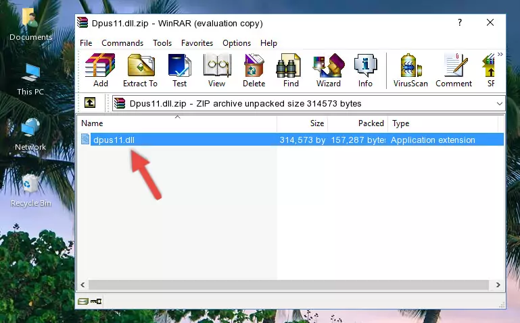The image size is (520, 323).
Task: Open the File menu
Action: click(x=86, y=43)
